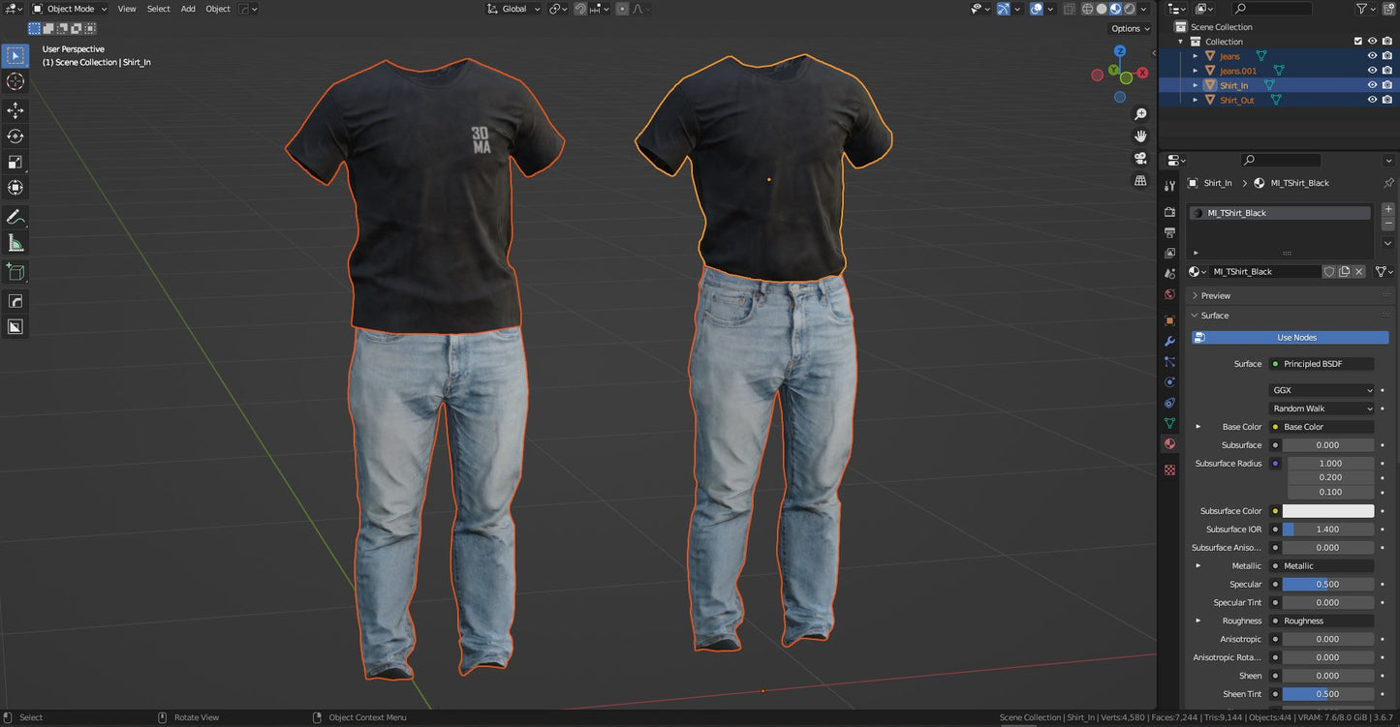Expand the Preview panel

click(x=1215, y=295)
